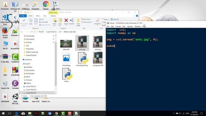The width and height of the screenshot is (206, 116).
Task: Click the Edge icon on taskbar
Action: (16, 113)
